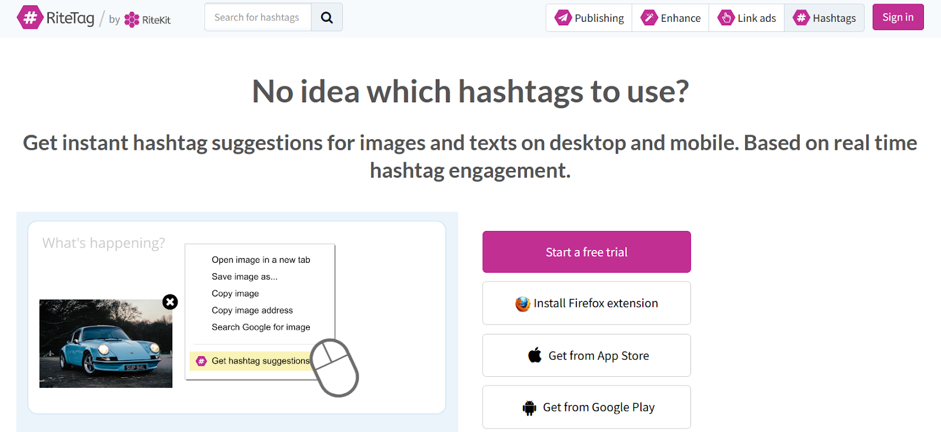
Task: Open the RiteTag home link
Action: coord(56,18)
